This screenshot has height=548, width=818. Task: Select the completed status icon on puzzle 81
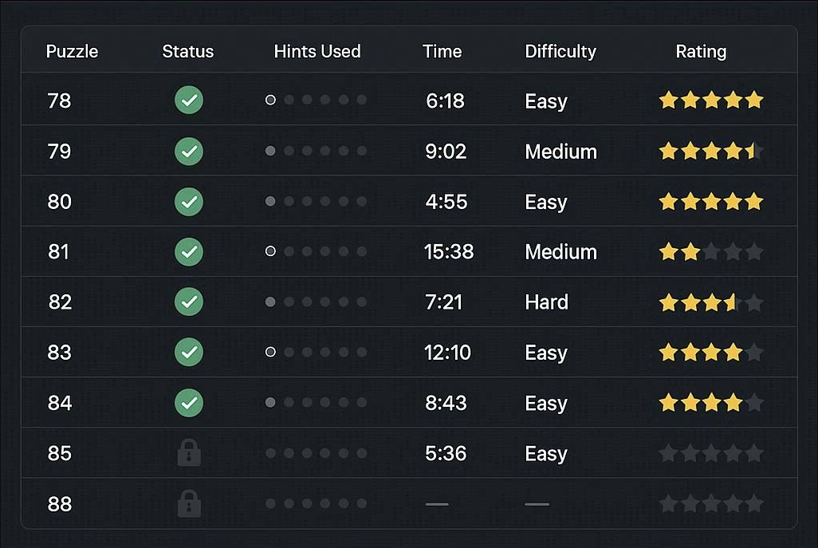(189, 251)
